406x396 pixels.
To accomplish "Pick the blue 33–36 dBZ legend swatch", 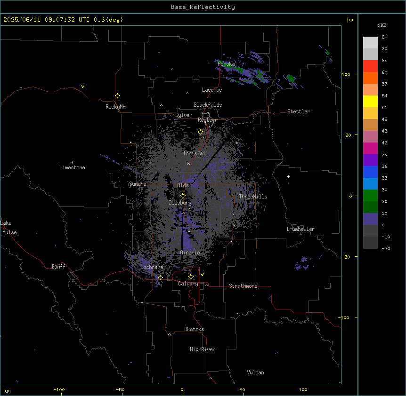I will 370,172.
